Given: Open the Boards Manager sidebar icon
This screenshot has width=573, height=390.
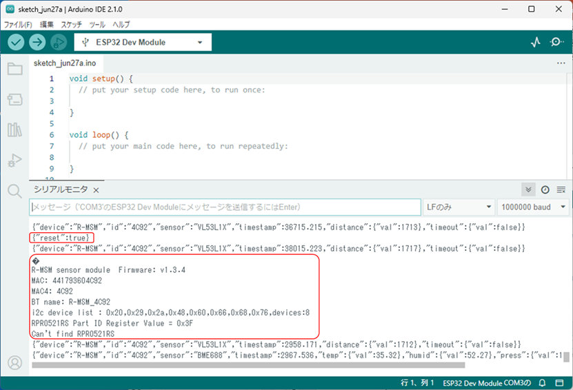Looking at the screenshot, I should pyautogui.click(x=14, y=100).
